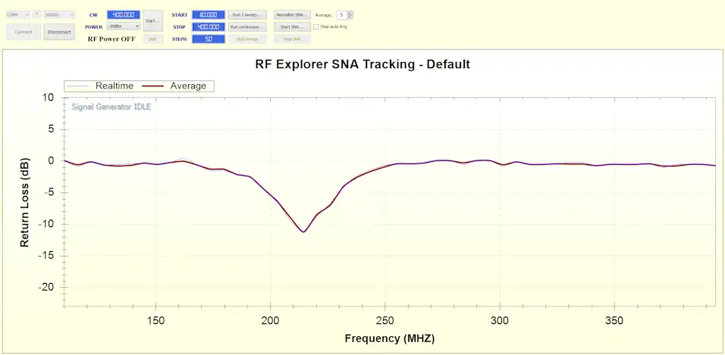Image resolution: width=725 pixels, height=355 pixels.
Task: Click the port rescan asterisk button
Action: tap(37, 14)
